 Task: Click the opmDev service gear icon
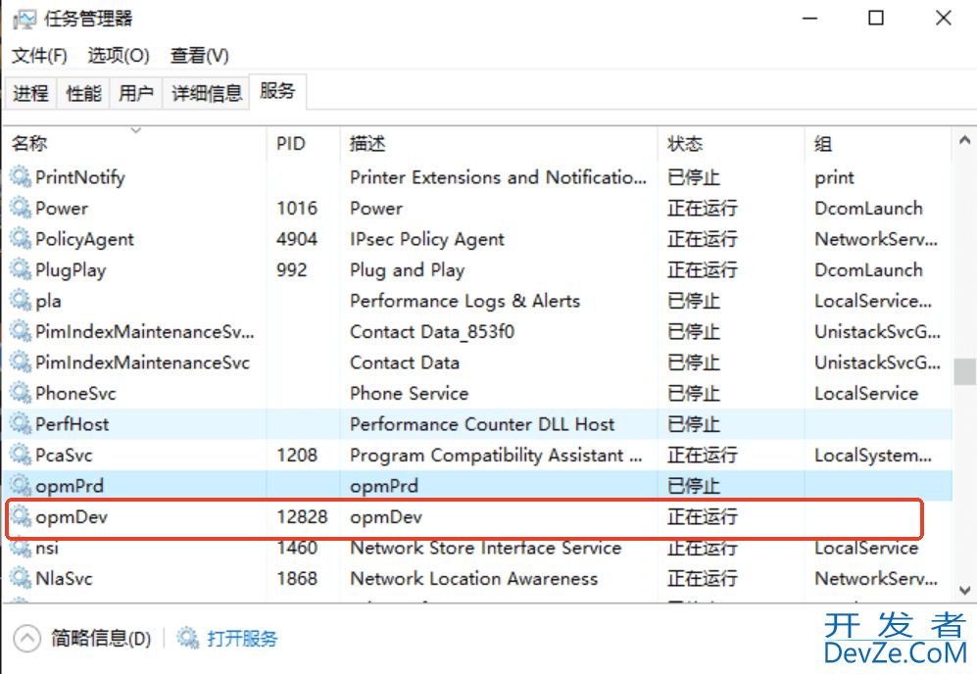(21, 516)
